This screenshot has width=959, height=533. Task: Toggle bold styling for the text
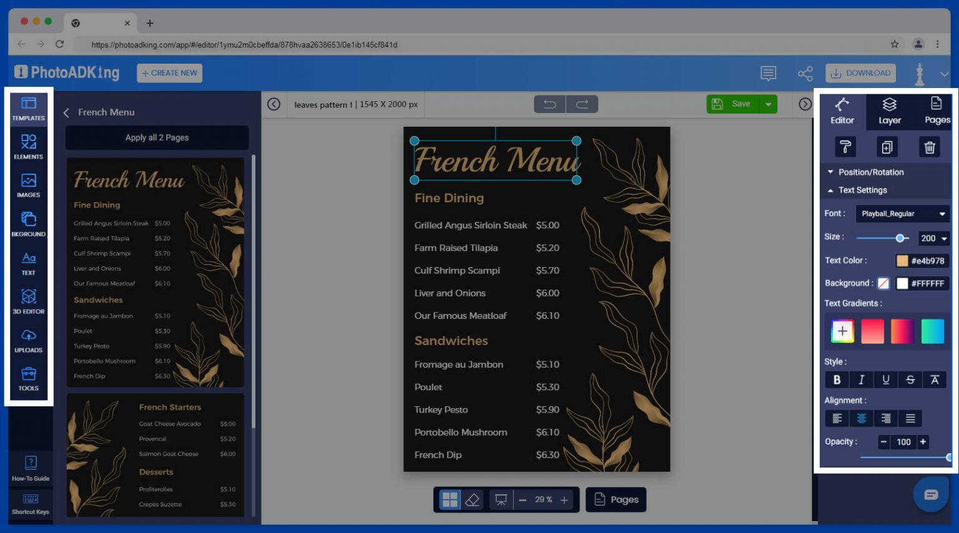(x=837, y=379)
